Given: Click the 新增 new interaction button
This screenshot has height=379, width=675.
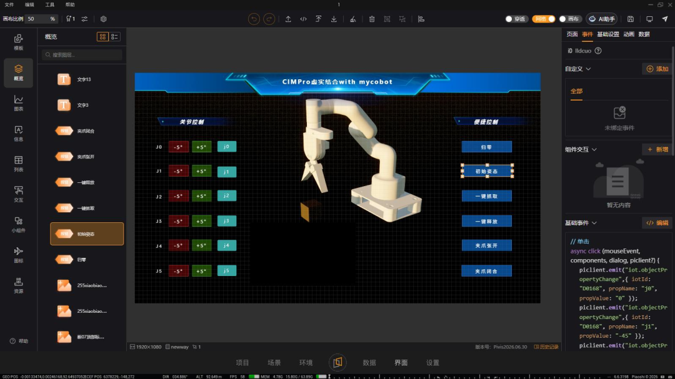Looking at the screenshot, I should 657,149.
